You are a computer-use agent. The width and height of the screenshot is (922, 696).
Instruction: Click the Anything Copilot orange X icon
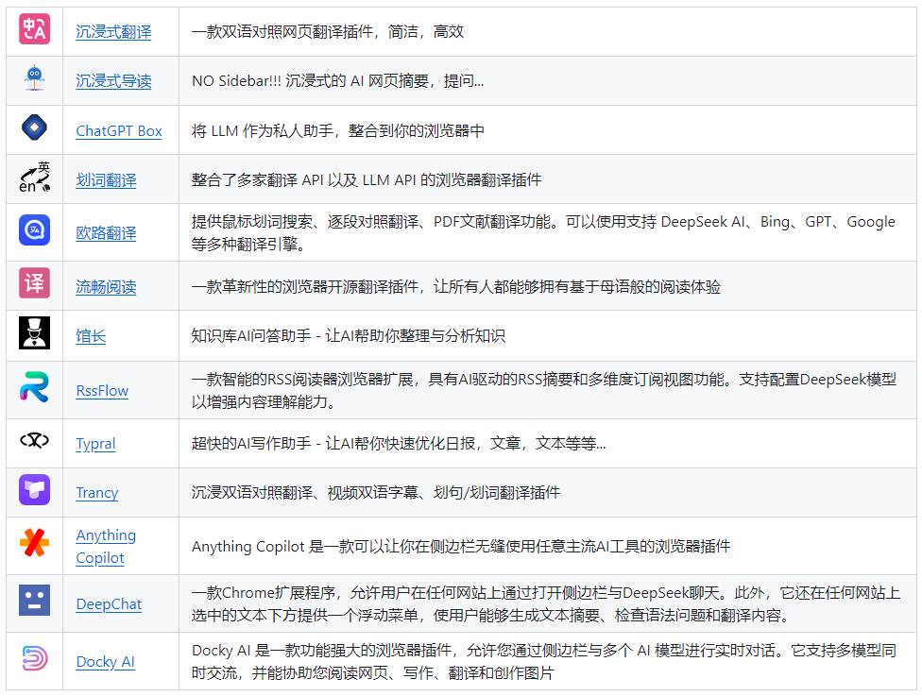(x=34, y=543)
